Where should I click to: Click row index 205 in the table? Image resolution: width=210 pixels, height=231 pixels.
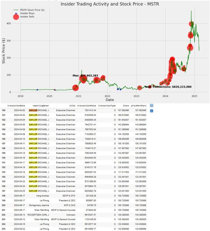3,229
